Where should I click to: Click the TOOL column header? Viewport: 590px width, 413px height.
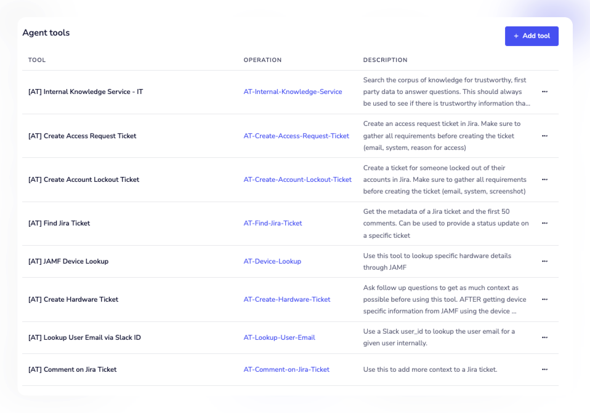pos(37,60)
